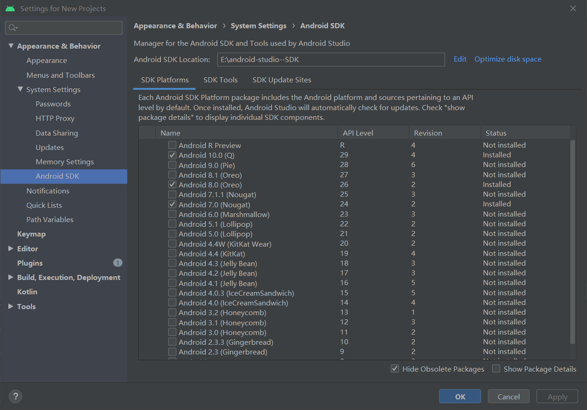Open Menus and Toolbars settings
The height and width of the screenshot is (410, 587).
tap(61, 75)
